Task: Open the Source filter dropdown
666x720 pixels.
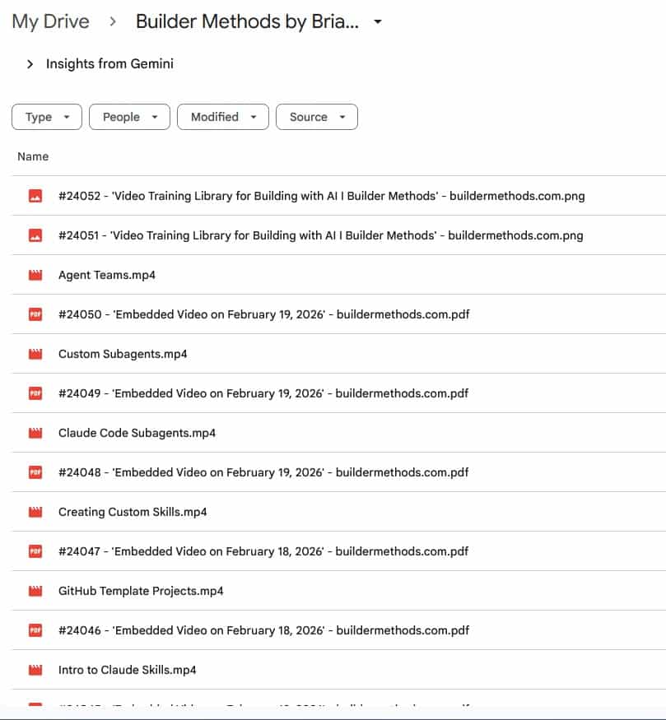Action: point(316,117)
